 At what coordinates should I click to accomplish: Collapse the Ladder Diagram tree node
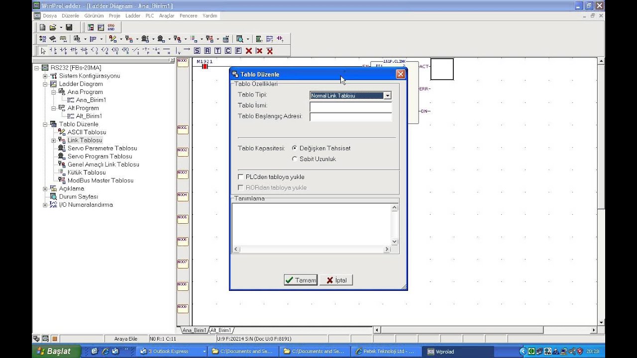[45, 84]
